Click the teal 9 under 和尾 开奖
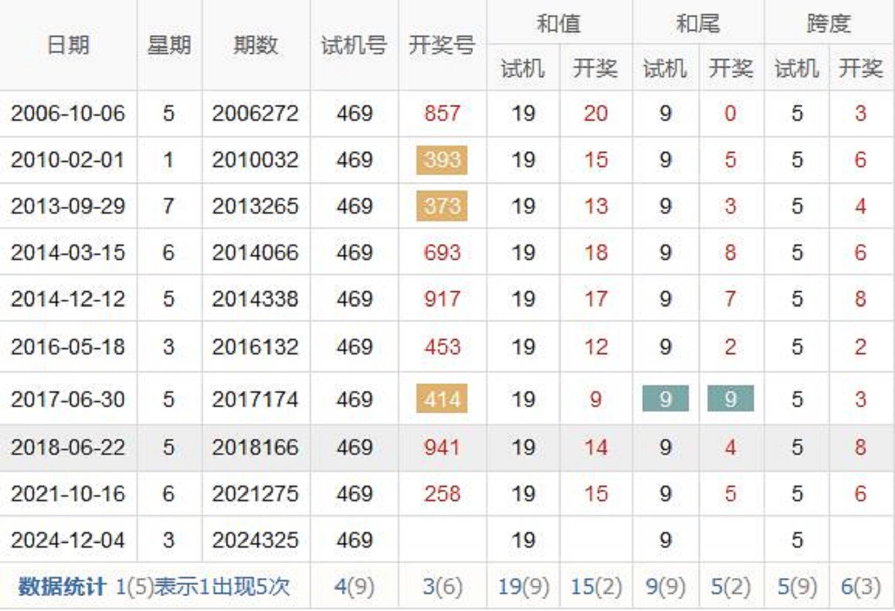The width and height of the screenshot is (895, 611). [730, 398]
